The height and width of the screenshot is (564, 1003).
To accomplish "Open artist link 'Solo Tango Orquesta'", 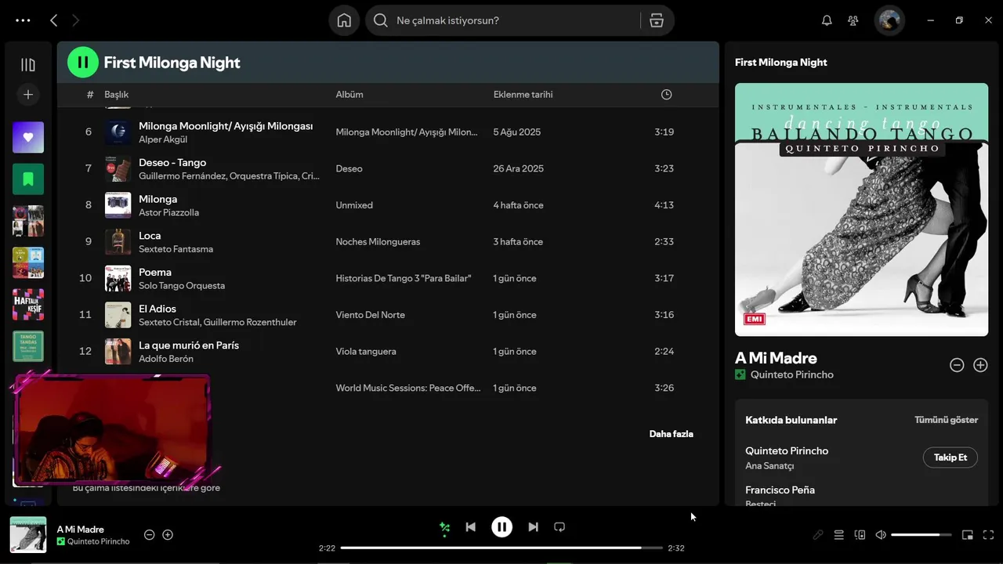I will tap(182, 286).
